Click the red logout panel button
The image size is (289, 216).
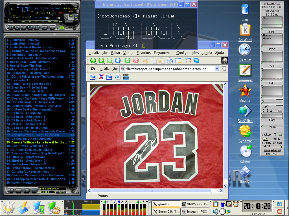tap(279, 211)
